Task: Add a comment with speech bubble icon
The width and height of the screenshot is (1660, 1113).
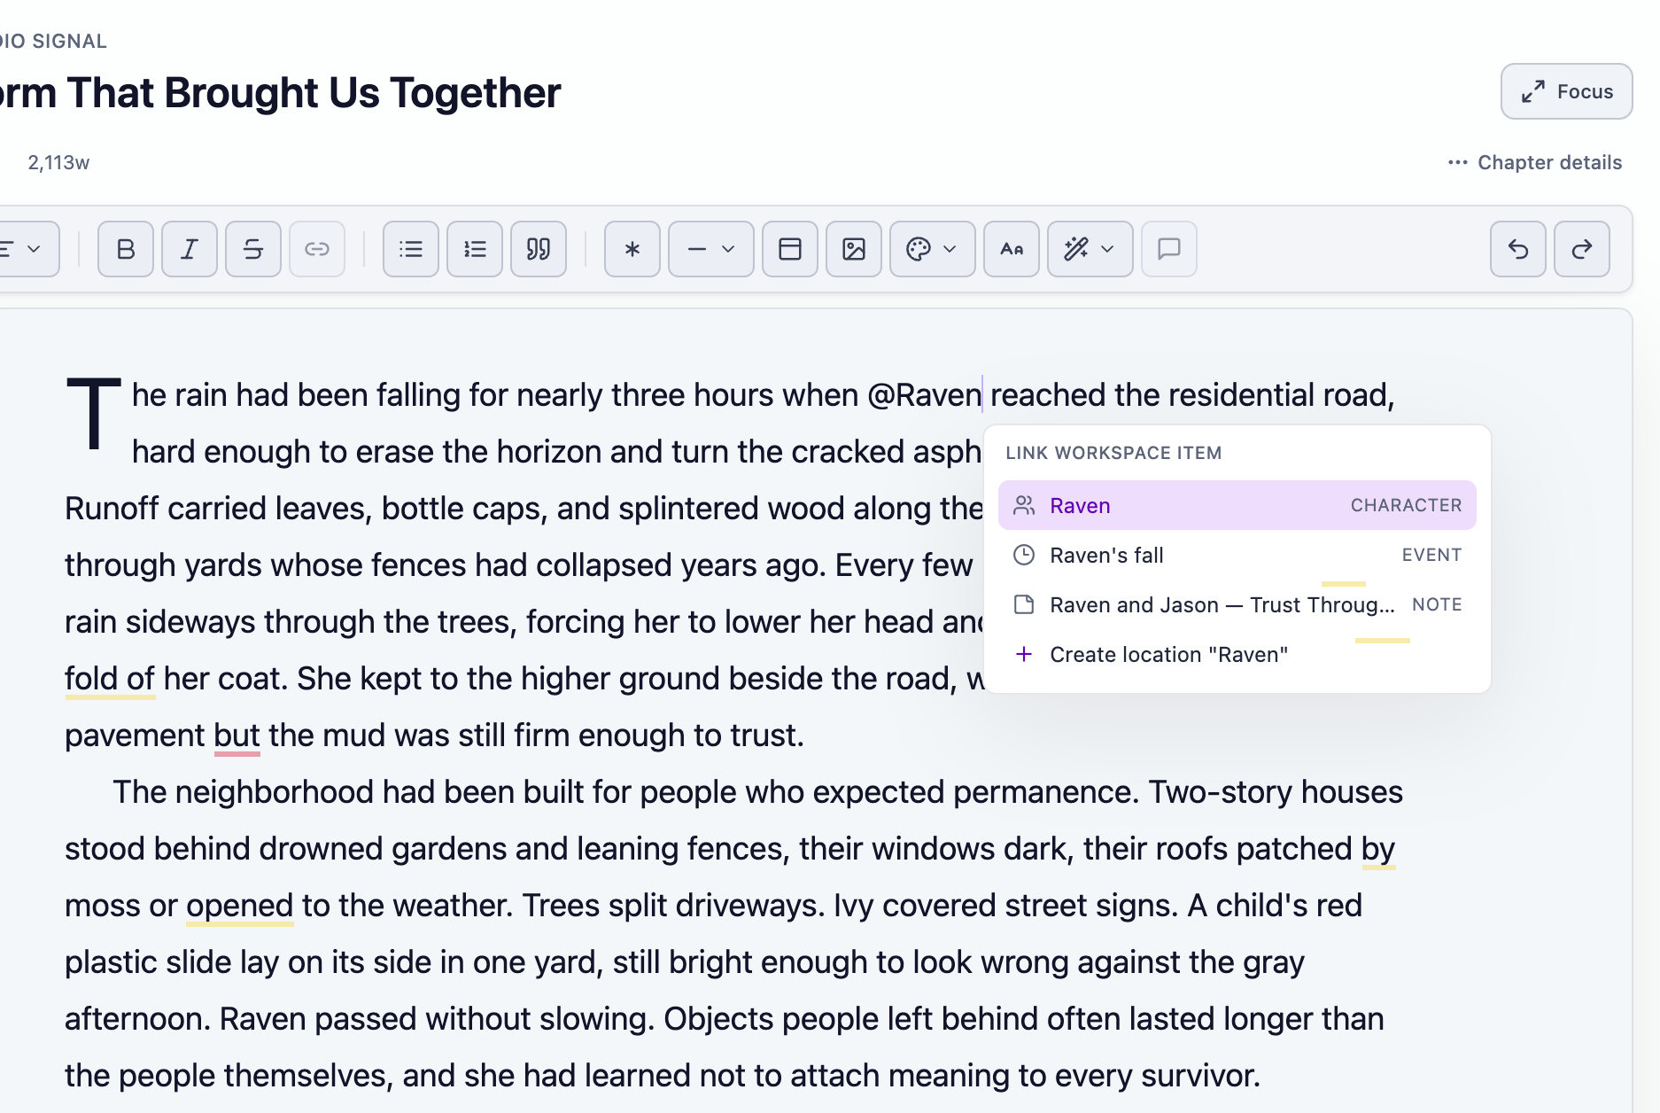Action: pos(1169,249)
